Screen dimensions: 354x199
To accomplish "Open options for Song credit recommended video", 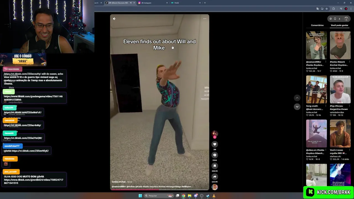I will [x=326, y=106].
